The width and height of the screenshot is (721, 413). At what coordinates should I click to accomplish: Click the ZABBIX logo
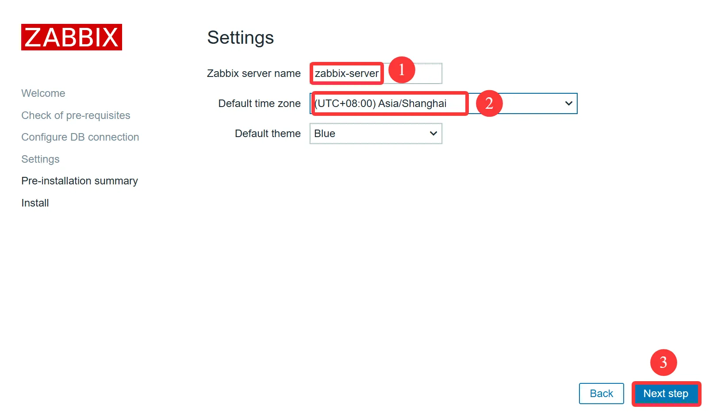(72, 37)
